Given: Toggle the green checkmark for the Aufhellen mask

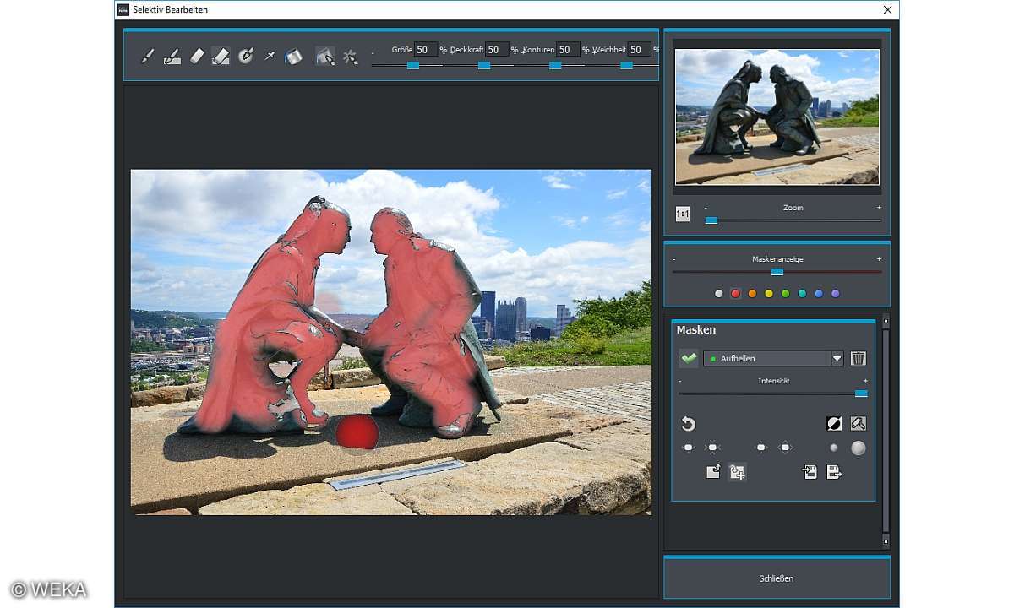Looking at the screenshot, I should [689, 358].
